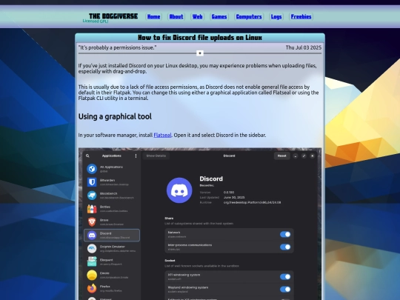Click the quote "It's probably a permissions issue."
This screenshot has width=400, height=300.
117,47
